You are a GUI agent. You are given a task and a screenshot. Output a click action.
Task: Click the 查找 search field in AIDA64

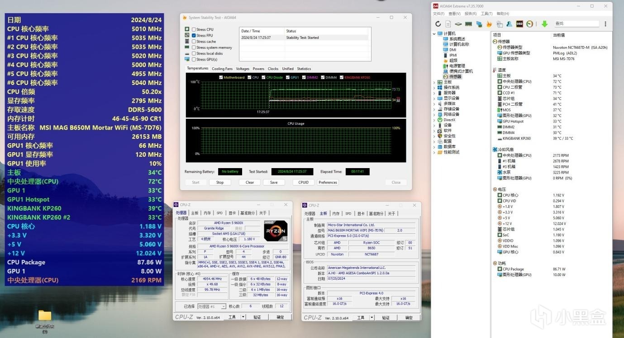pos(576,23)
